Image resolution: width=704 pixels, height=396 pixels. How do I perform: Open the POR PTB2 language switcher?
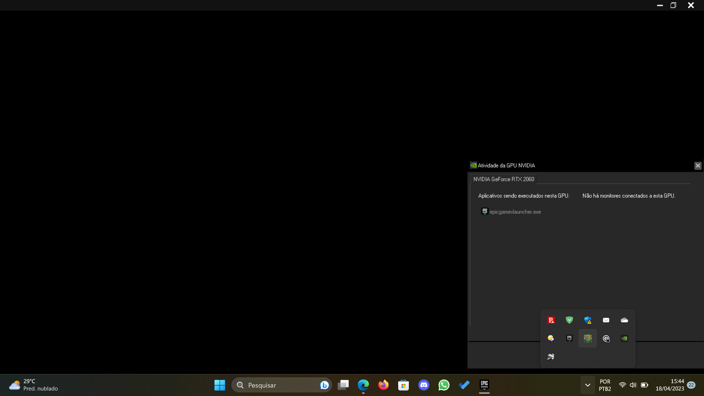click(605, 385)
